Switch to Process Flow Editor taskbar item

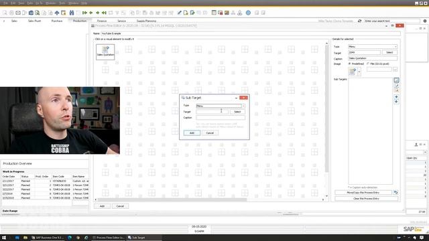108,238
